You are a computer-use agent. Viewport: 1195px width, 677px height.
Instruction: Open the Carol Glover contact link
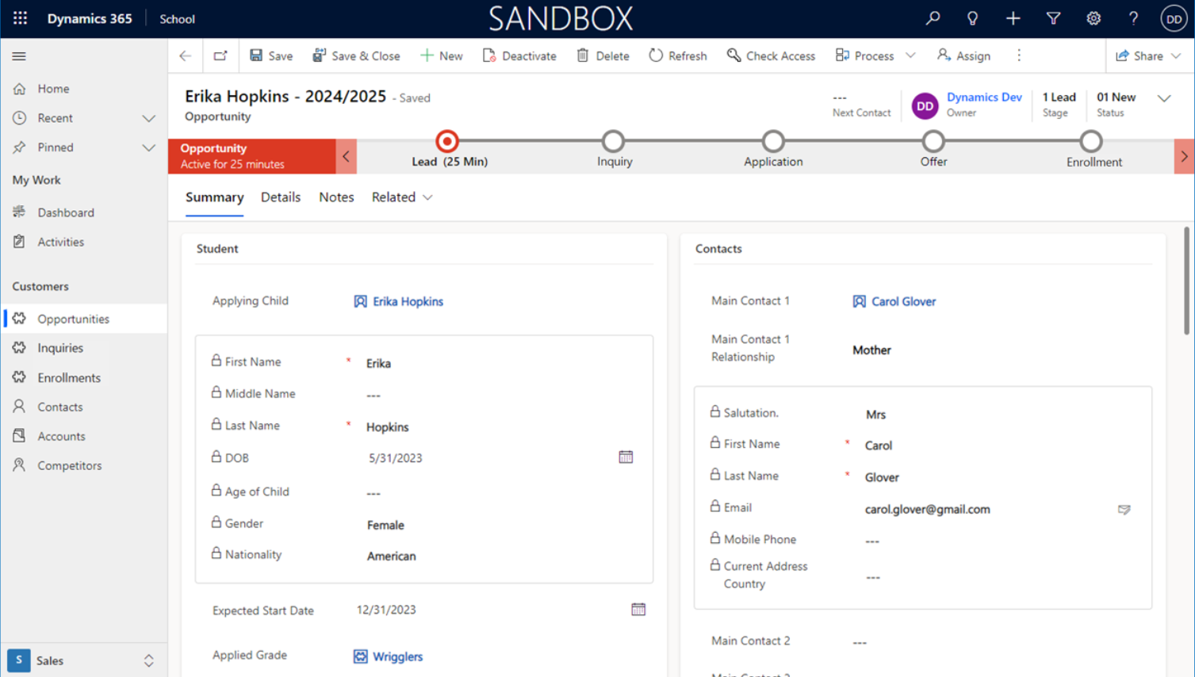pos(903,301)
